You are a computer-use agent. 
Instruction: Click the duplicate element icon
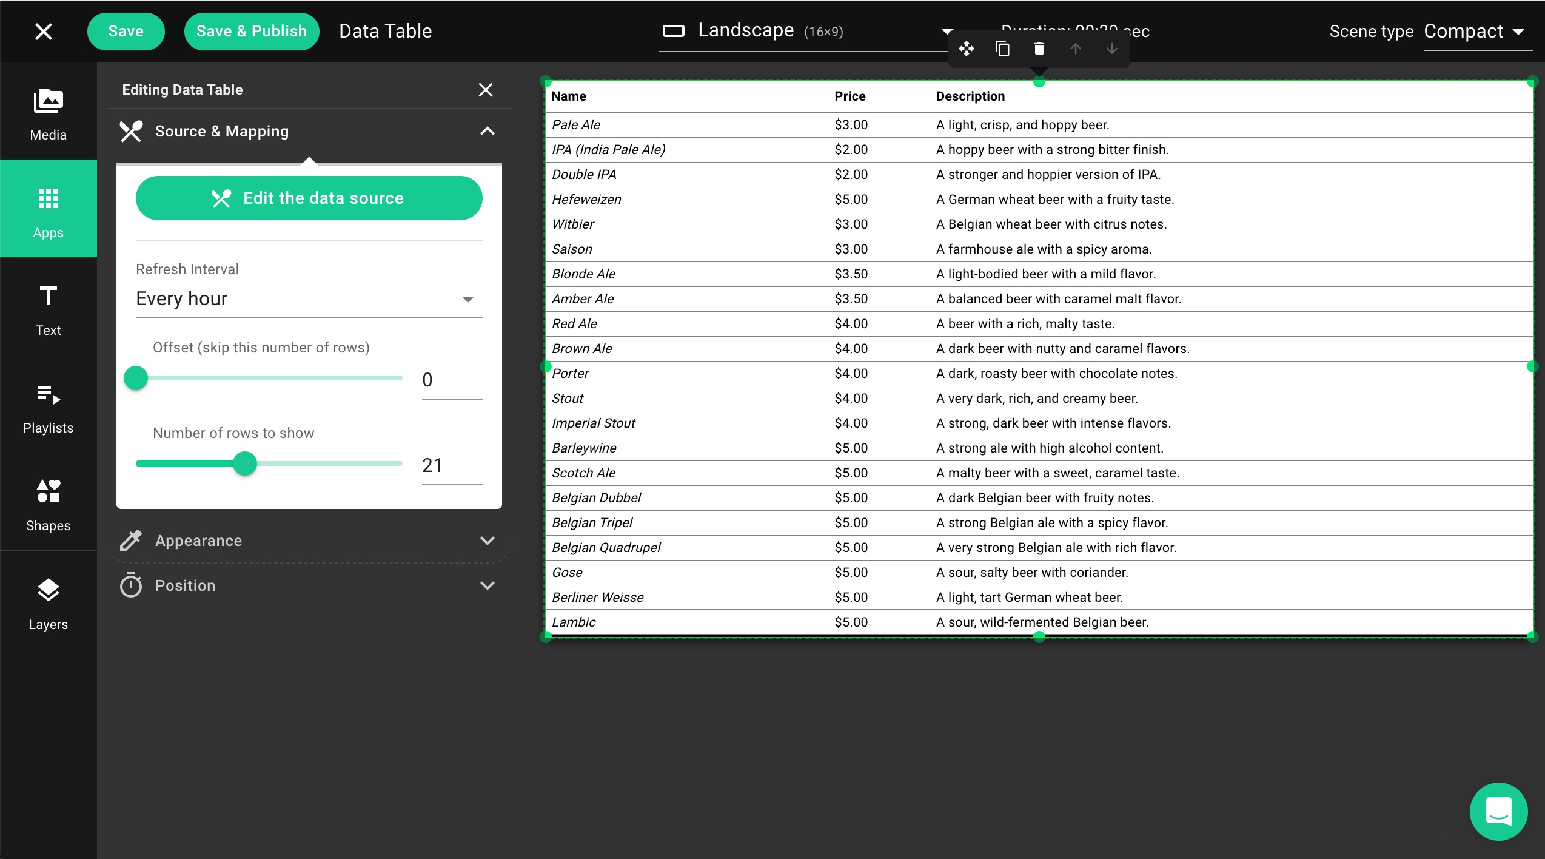1002,49
